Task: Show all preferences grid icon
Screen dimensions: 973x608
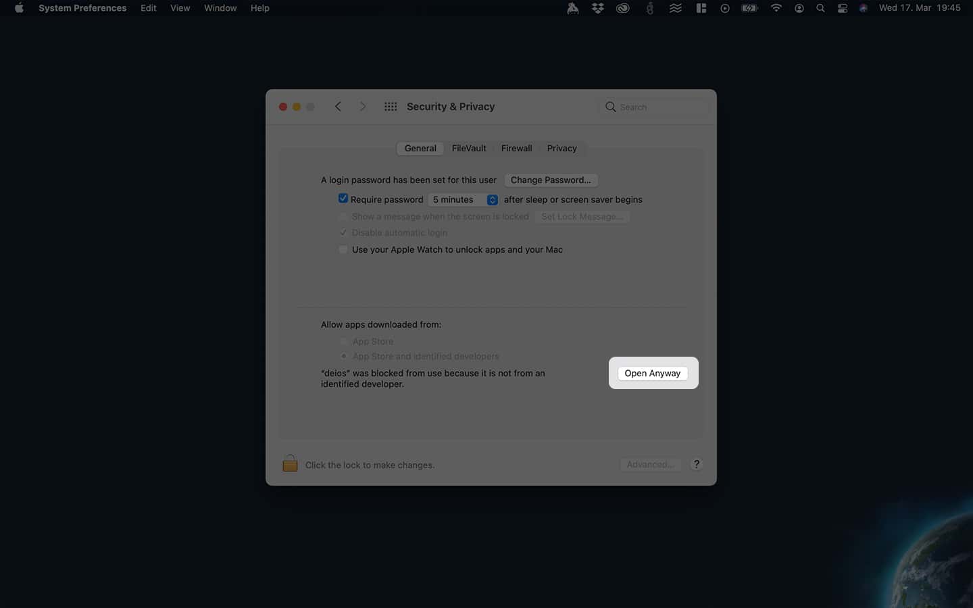Action: tap(391, 107)
